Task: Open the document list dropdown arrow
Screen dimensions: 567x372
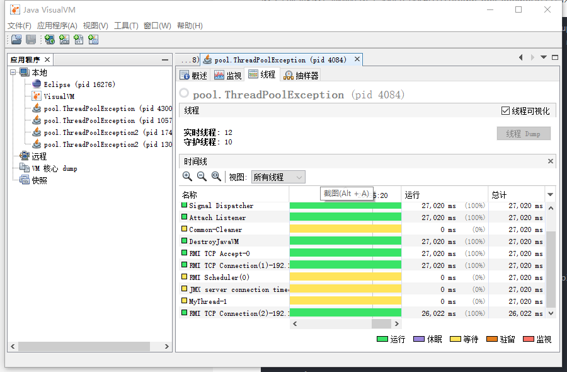Action: tap(544, 57)
